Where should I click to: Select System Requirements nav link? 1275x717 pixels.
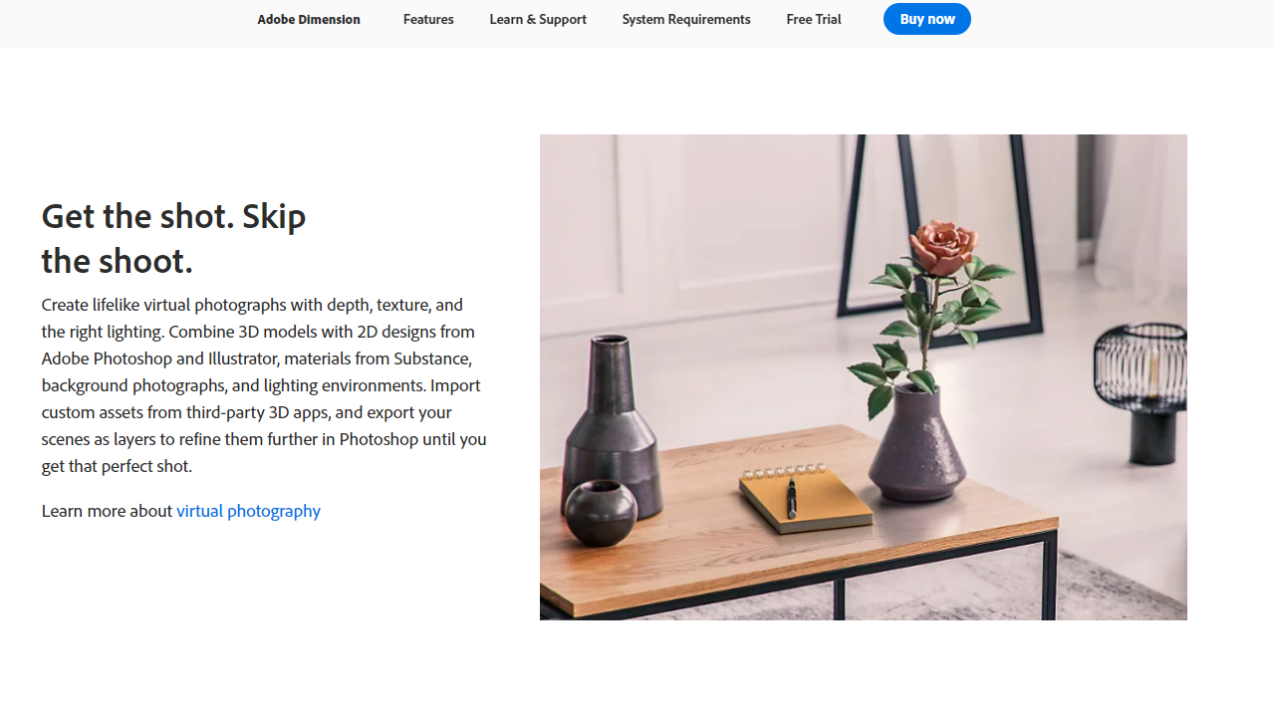686,19
